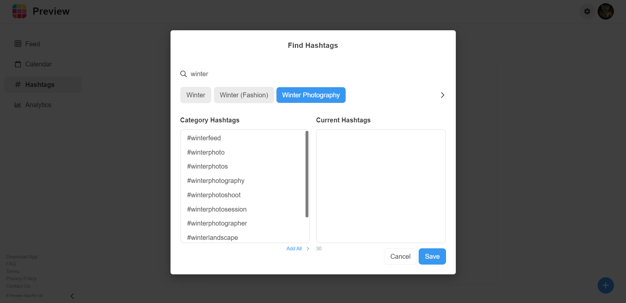Cancel the Find Hashtags dialog
The image size is (626, 303).
click(x=400, y=256)
